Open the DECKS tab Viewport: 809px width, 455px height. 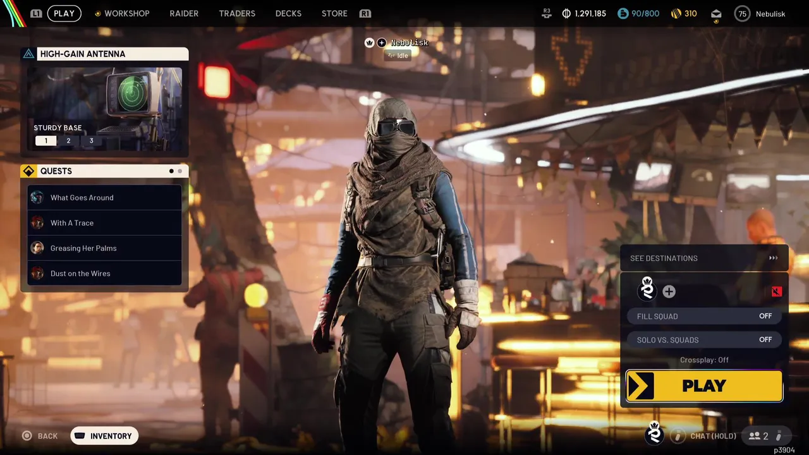click(288, 13)
